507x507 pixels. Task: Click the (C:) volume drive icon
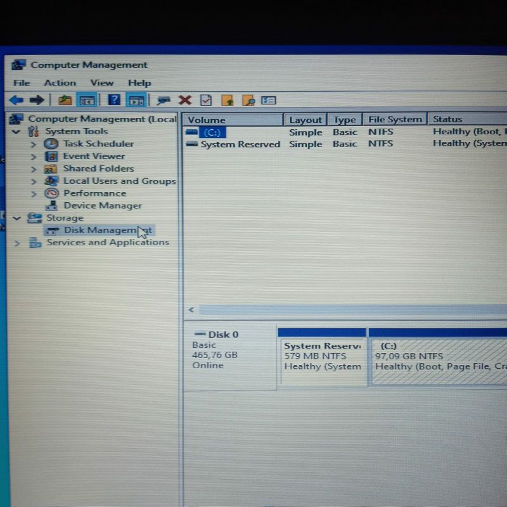192,132
